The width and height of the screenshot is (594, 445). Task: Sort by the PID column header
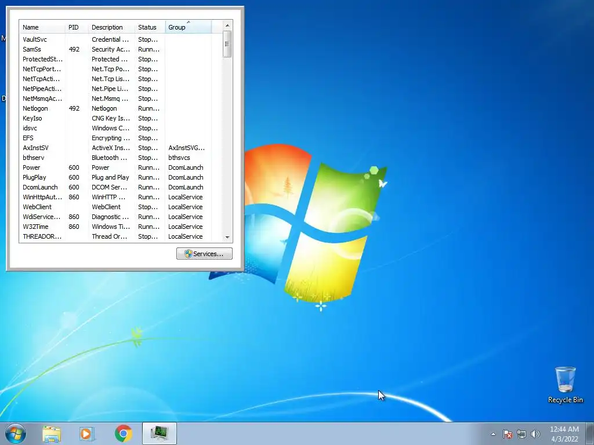(x=77, y=27)
